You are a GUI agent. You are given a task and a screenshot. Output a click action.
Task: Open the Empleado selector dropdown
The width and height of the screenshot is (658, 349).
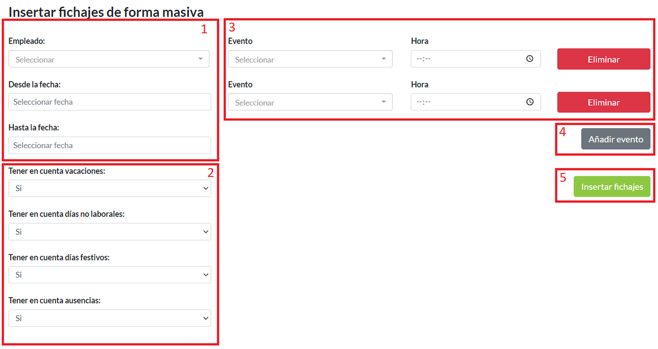pos(109,59)
